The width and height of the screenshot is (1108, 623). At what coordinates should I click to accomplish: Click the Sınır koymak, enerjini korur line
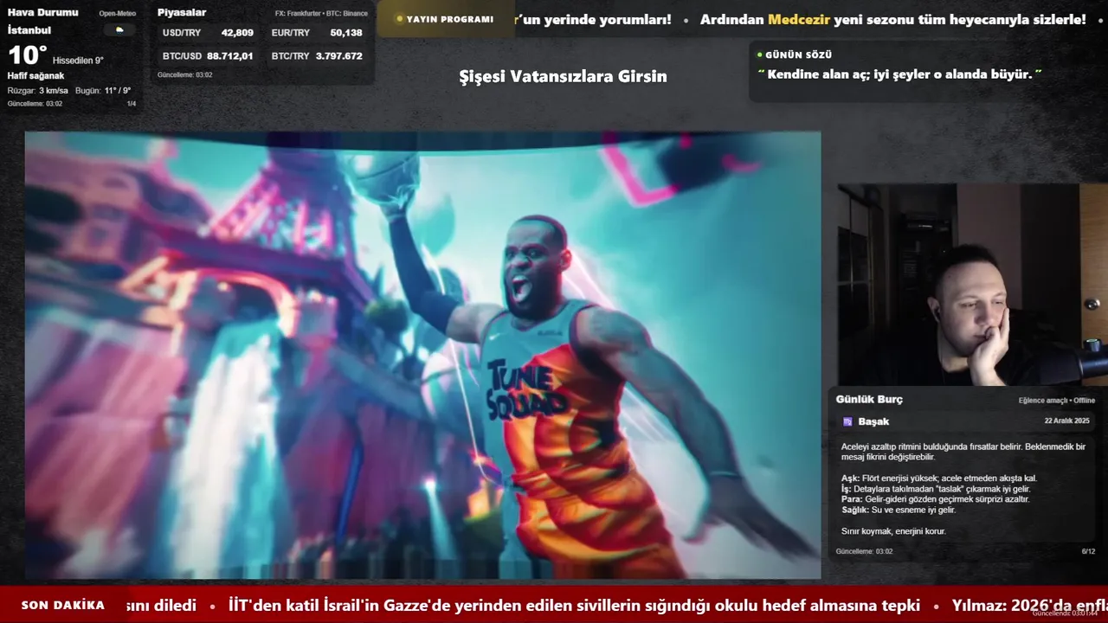click(893, 531)
